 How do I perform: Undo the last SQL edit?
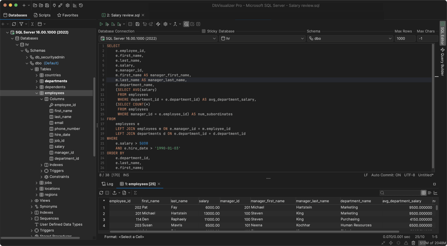click(x=145, y=24)
